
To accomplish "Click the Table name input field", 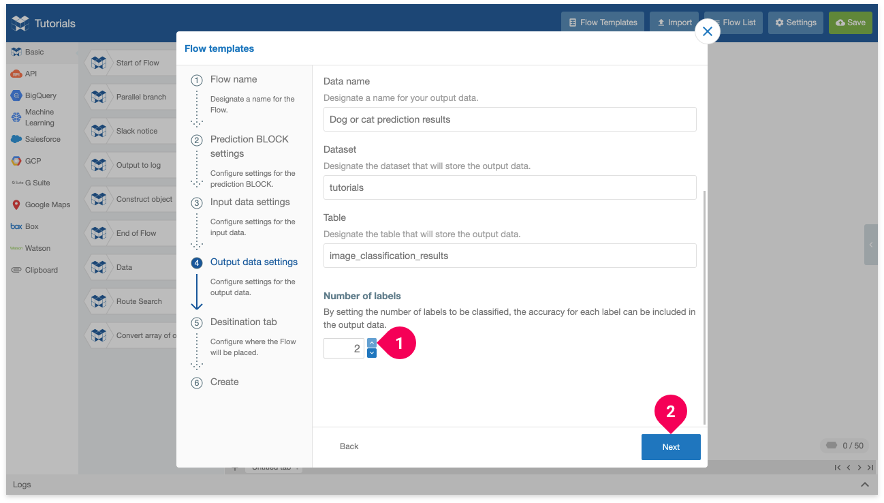I will pyautogui.click(x=509, y=256).
